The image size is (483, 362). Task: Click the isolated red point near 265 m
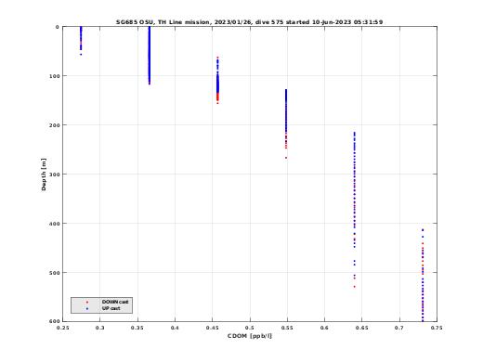286,158
